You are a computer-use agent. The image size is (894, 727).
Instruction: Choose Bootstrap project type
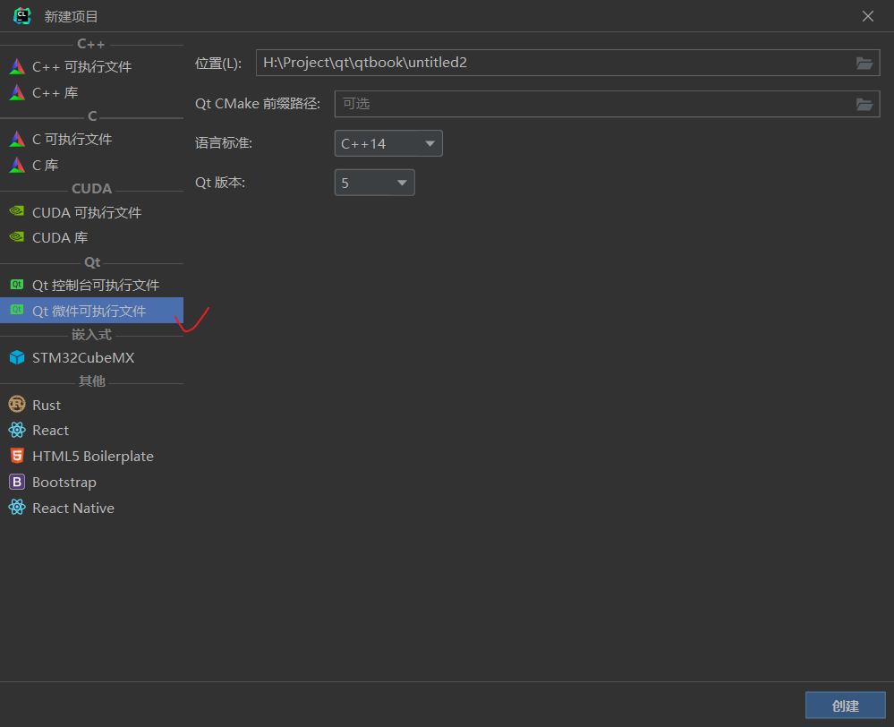92,483
